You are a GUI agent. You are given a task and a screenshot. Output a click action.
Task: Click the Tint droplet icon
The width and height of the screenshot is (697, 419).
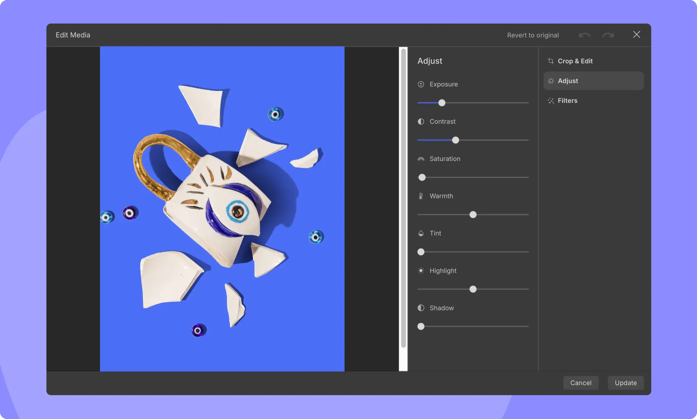pyautogui.click(x=421, y=233)
